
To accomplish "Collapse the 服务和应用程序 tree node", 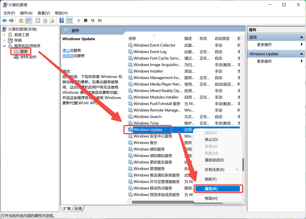I will click(x=4, y=46).
